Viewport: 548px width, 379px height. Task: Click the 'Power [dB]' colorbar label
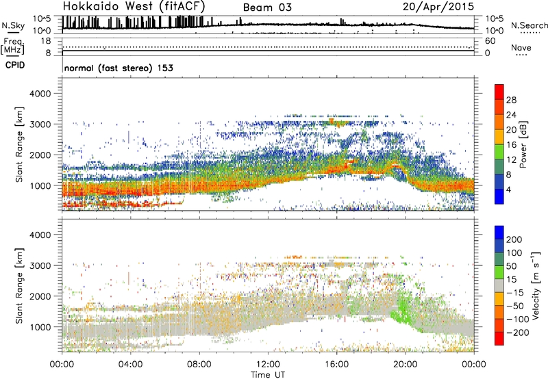coord(523,144)
